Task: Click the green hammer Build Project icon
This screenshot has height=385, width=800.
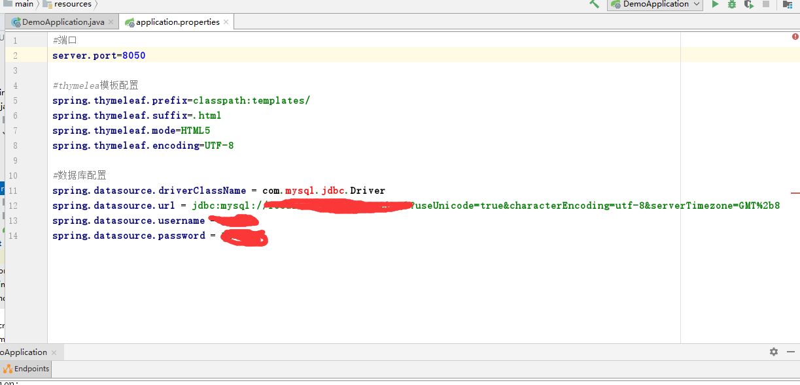Action: point(594,4)
